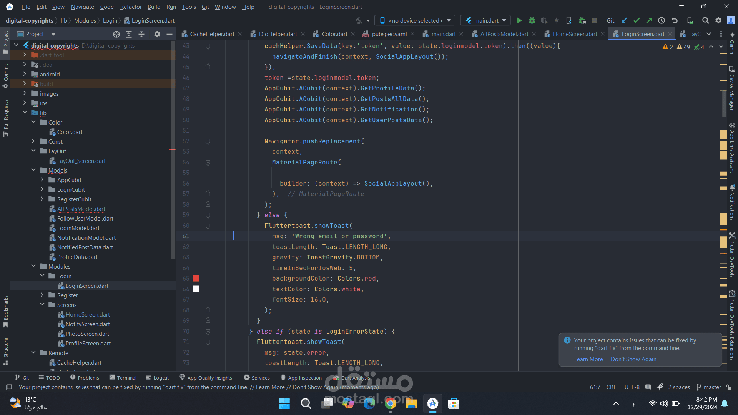
Task: Click Learn More link in notification
Action: click(588, 359)
